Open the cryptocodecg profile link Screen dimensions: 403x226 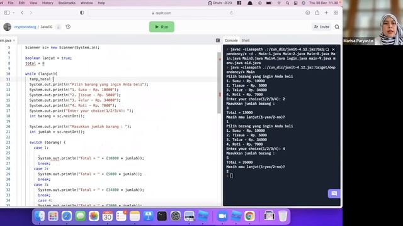click(x=25, y=26)
